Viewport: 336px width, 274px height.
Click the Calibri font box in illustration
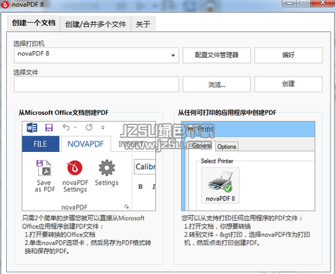144,167
